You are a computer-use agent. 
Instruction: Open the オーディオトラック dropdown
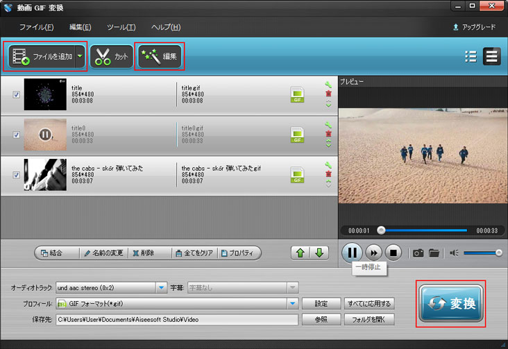(162, 287)
